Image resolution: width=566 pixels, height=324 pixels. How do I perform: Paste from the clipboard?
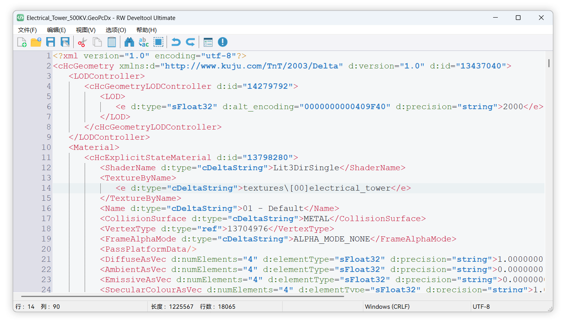tap(112, 42)
